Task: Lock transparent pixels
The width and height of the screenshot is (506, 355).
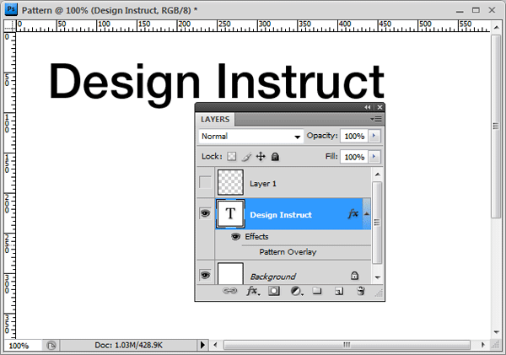Action: pos(231,157)
